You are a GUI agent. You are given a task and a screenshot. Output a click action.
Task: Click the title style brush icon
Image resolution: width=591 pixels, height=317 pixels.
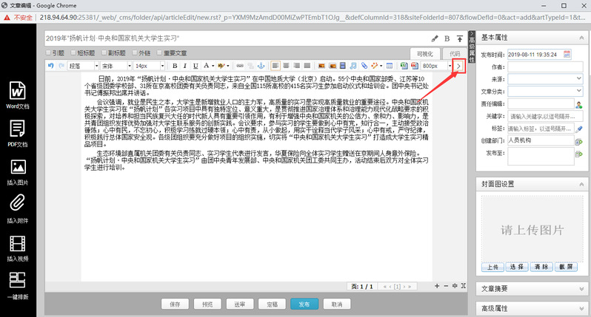435,38
